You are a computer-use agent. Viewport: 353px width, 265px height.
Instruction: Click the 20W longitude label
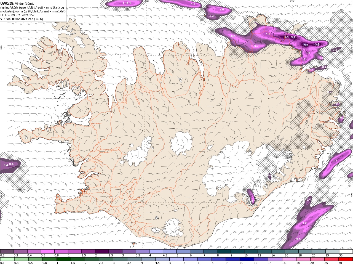point(147,1)
